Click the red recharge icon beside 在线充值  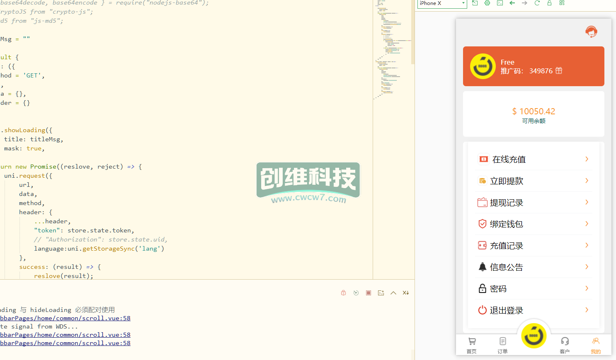tap(483, 159)
